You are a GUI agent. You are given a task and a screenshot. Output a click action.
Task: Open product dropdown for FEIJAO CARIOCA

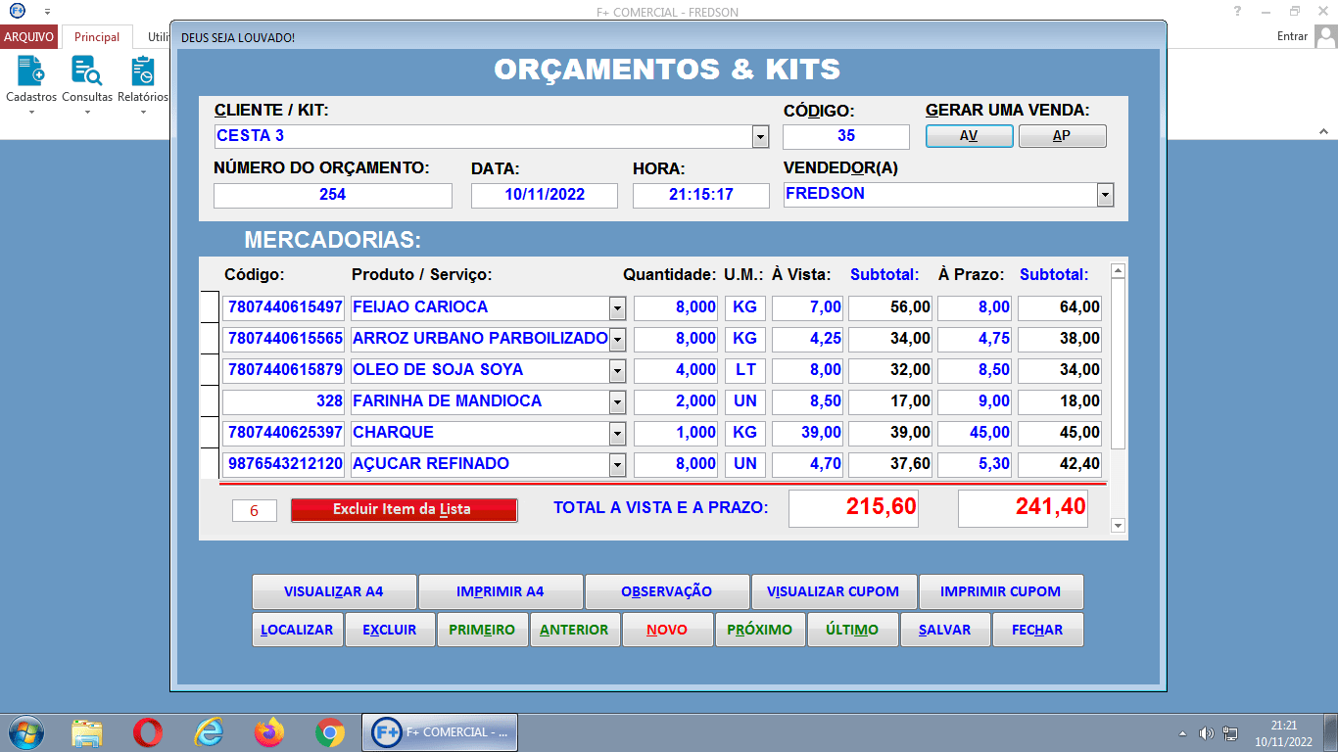pos(617,308)
